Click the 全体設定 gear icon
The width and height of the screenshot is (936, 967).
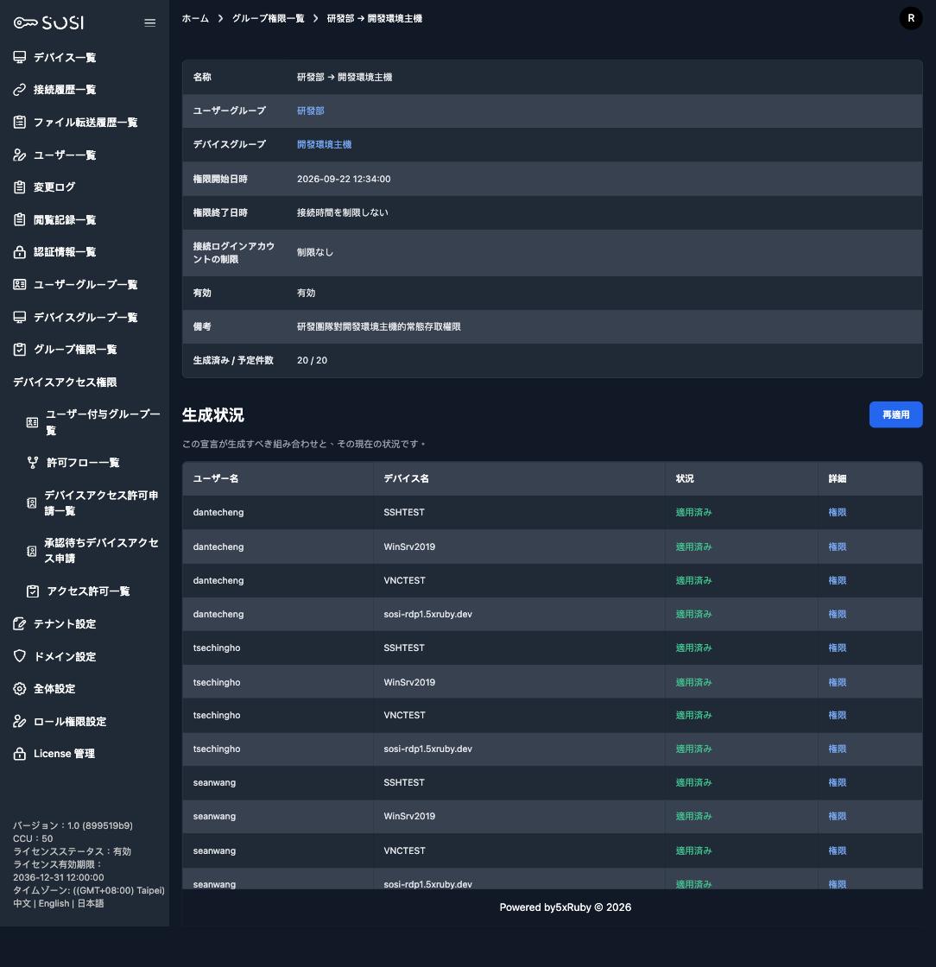20,689
